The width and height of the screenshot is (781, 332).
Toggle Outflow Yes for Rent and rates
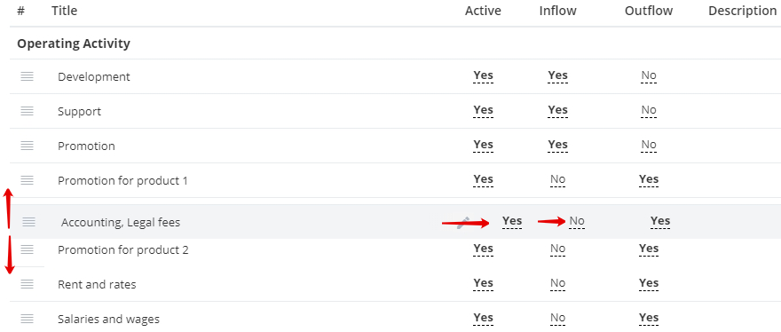649,283
